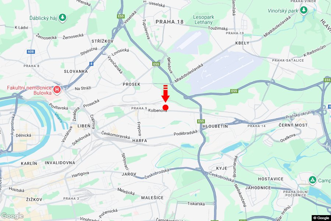This screenshot has height=221, width=331.
Task: Select the HARFA label
Action: point(139,141)
